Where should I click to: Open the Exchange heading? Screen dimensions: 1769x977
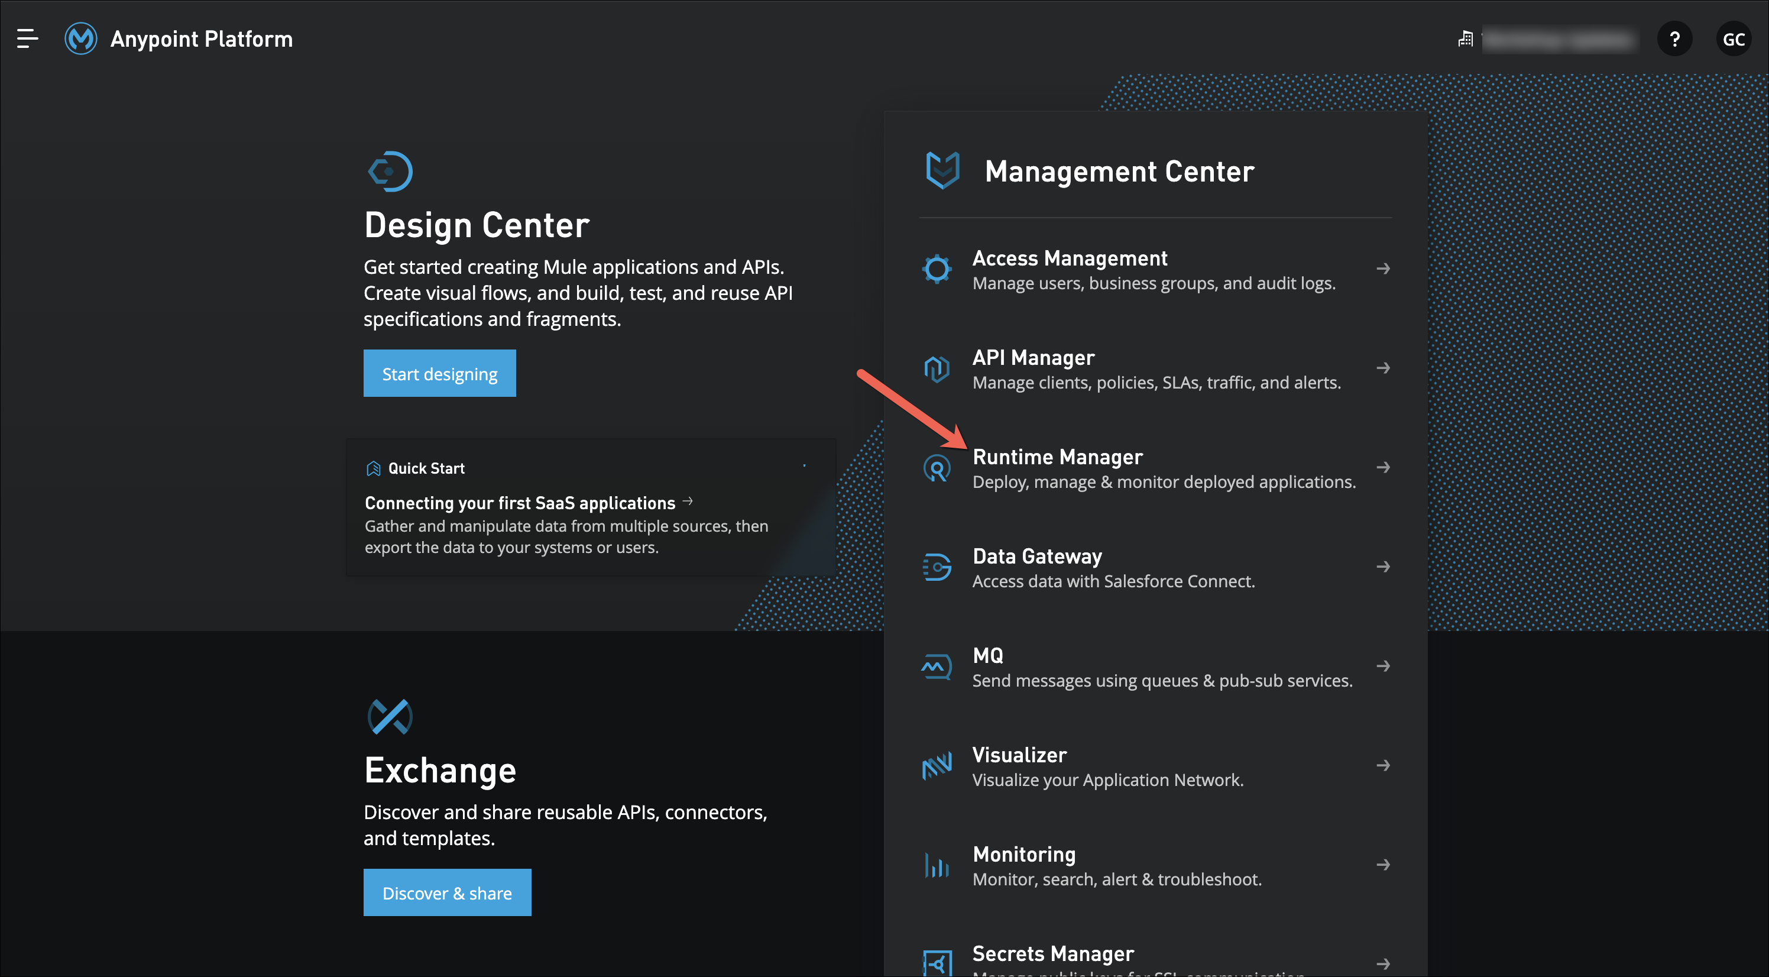(x=440, y=770)
